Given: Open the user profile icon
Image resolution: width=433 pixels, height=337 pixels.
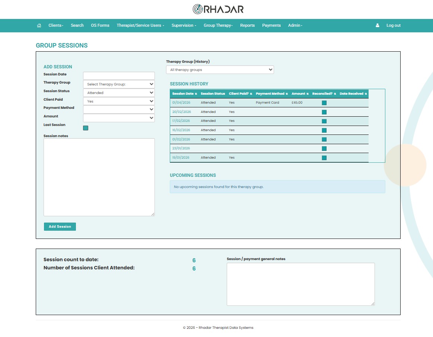Looking at the screenshot, I should (377, 25).
